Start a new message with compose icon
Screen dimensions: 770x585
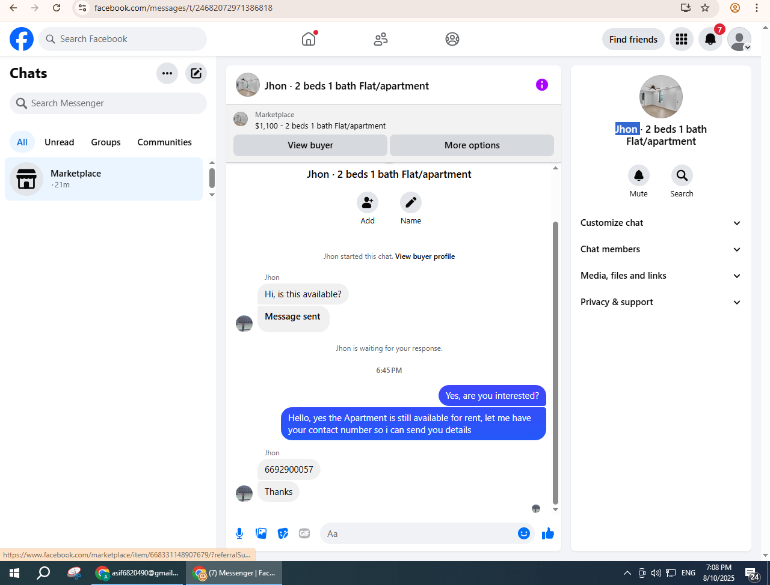[x=196, y=73]
